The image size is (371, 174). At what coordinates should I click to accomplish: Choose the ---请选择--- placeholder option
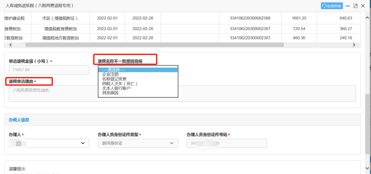[138, 70]
